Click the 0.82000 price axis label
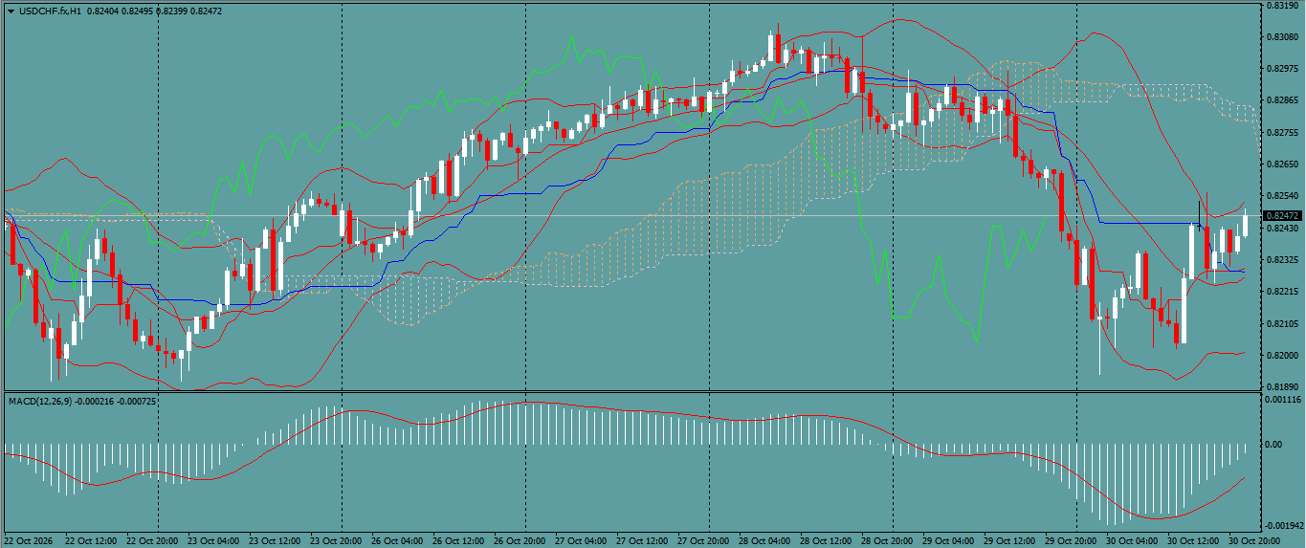Image resolution: width=1306 pixels, height=548 pixels. [1281, 355]
